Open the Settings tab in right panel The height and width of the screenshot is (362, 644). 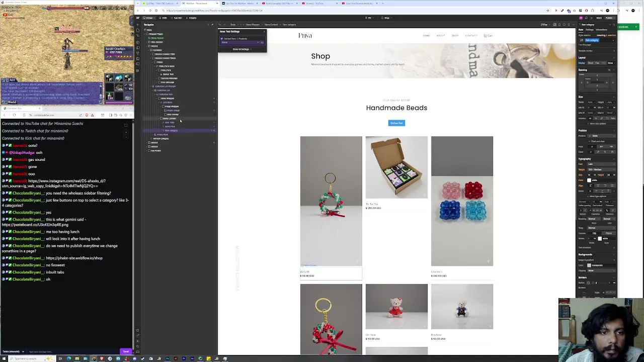point(590,30)
